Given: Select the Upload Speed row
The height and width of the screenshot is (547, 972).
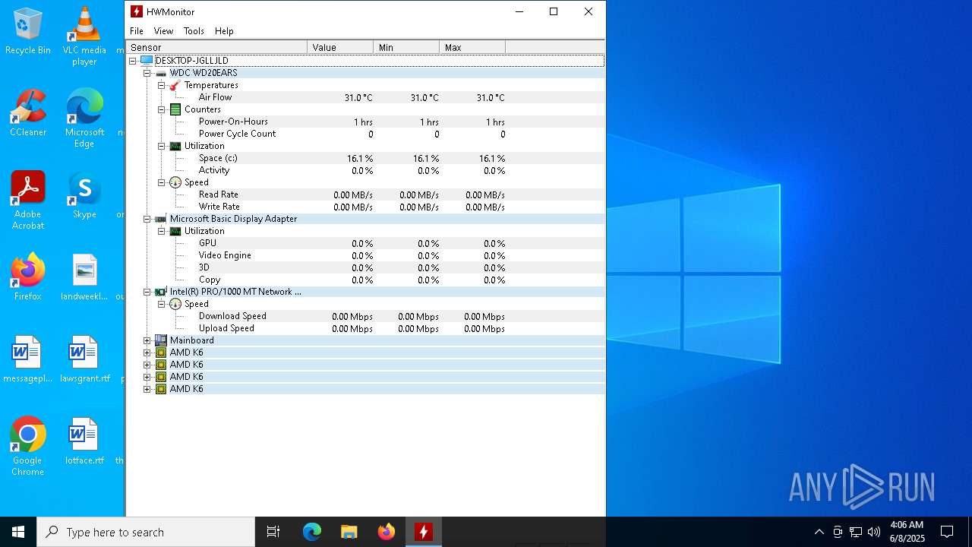Looking at the screenshot, I should click(x=365, y=328).
